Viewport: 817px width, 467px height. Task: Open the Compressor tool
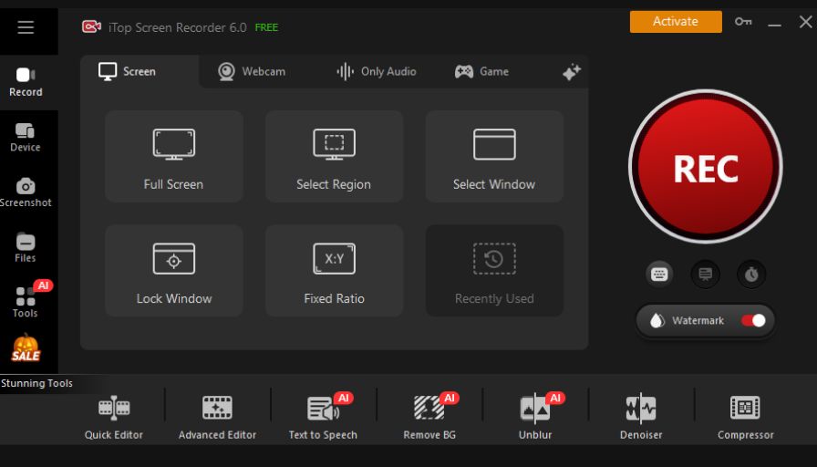[746, 418]
